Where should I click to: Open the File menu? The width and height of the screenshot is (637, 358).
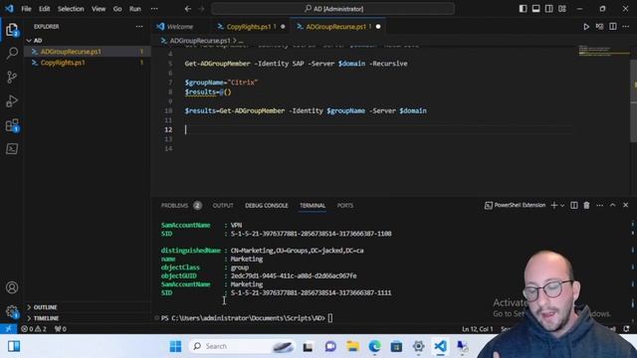click(x=27, y=9)
